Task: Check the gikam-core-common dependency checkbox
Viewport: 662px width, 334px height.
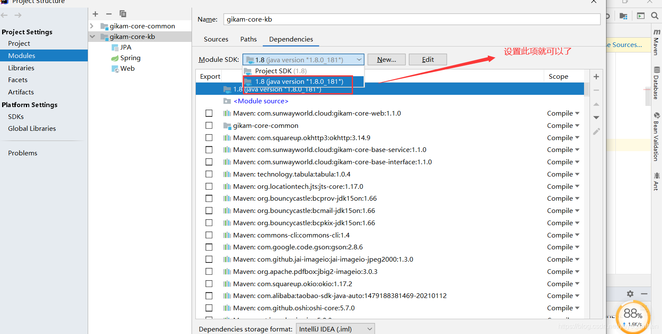Action: pos(209,125)
